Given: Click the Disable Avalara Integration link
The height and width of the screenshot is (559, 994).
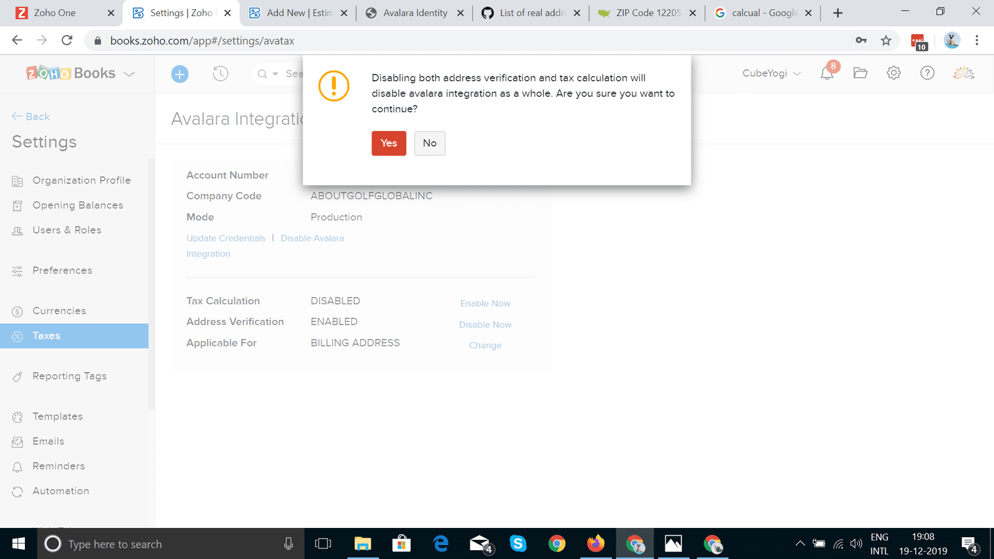Looking at the screenshot, I should [x=265, y=246].
